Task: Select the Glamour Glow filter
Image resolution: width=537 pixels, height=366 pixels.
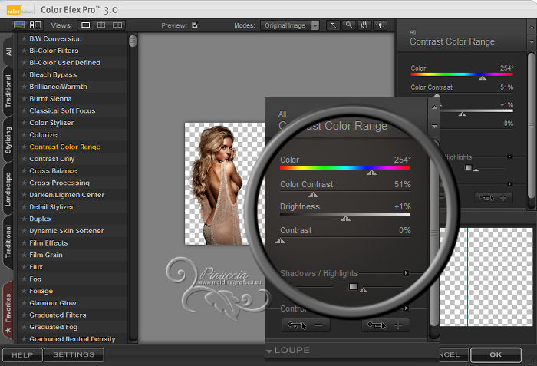Action: [x=53, y=303]
